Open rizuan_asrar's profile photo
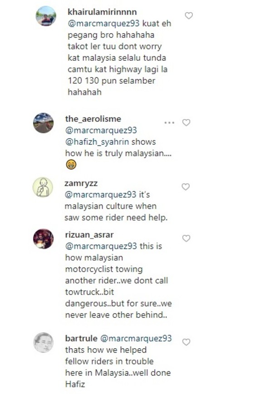 click(43, 239)
